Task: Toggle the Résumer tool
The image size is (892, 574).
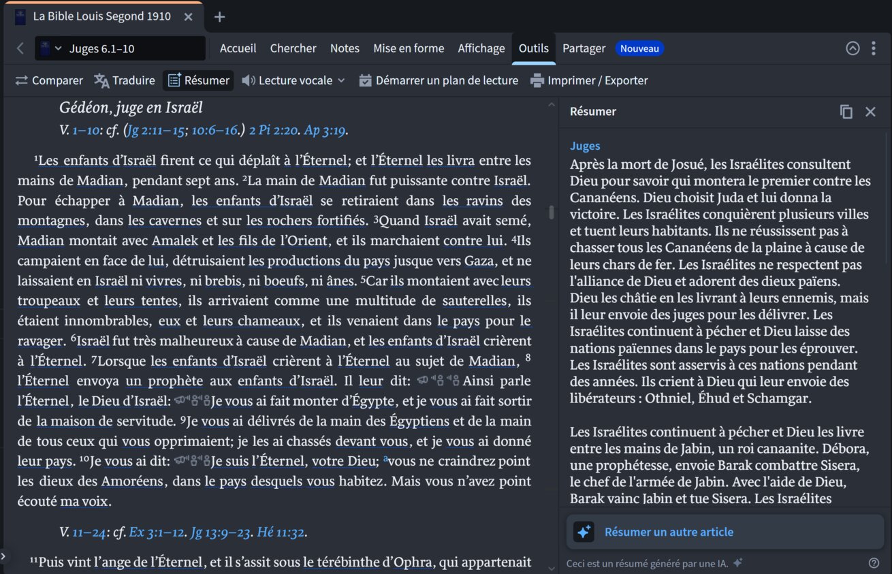Action: (198, 80)
